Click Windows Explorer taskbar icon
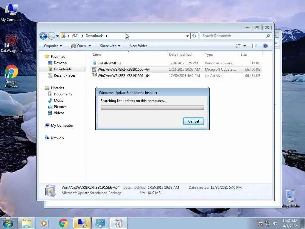The width and height of the screenshot is (305, 229). [x=27, y=223]
